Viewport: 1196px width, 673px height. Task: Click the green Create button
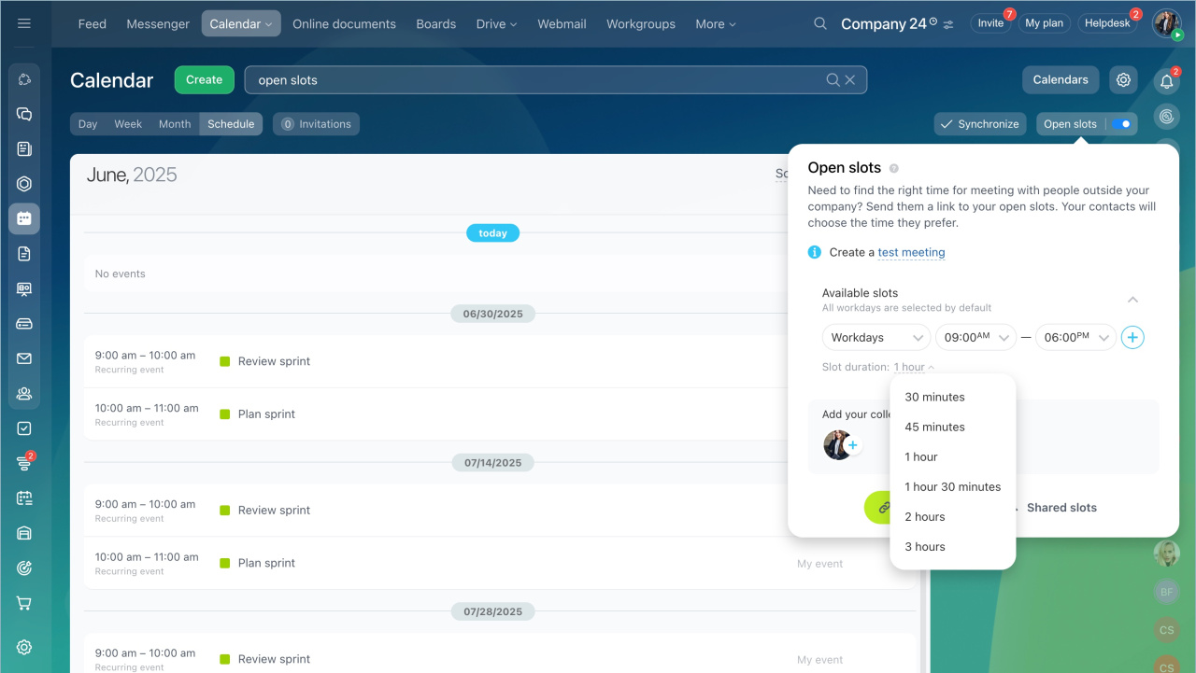[204, 80]
